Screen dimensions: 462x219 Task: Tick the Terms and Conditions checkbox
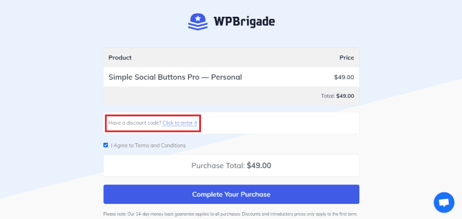point(106,145)
